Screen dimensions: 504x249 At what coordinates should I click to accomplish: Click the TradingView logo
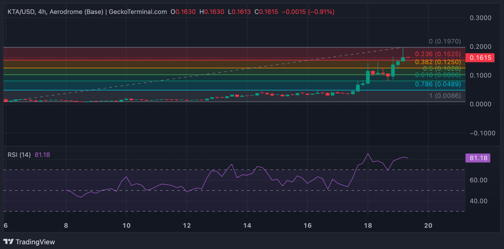point(29,242)
